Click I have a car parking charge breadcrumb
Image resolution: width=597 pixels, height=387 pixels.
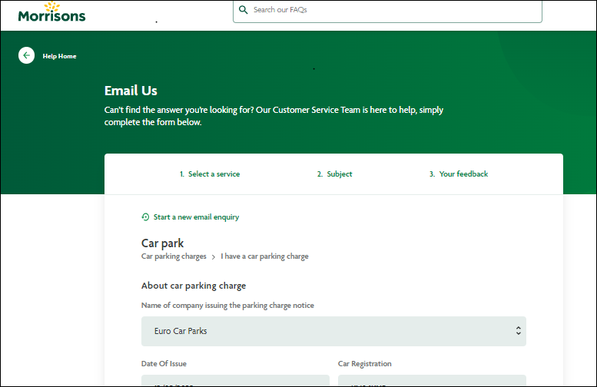pos(264,256)
